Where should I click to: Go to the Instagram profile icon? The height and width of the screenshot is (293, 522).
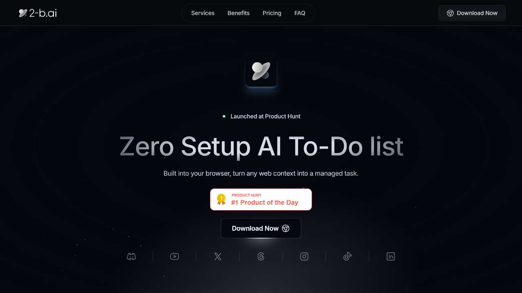(x=304, y=256)
